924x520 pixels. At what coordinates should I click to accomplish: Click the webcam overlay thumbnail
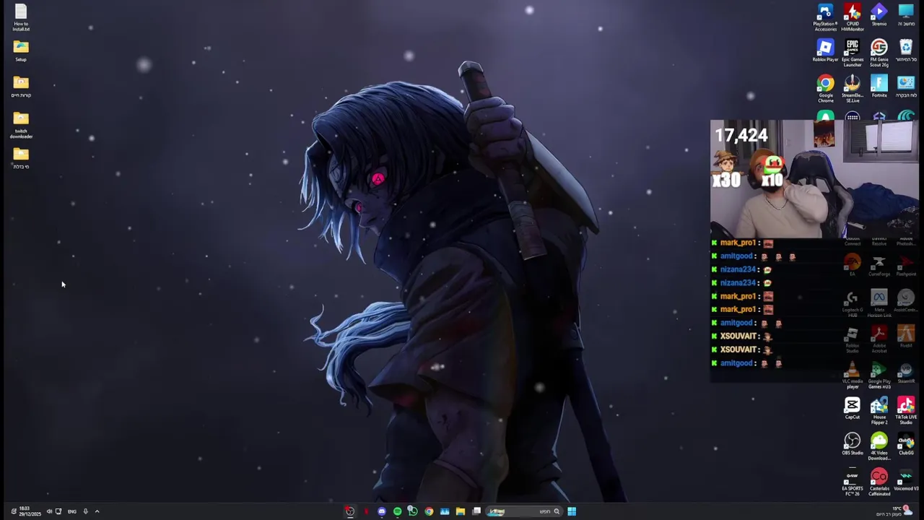point(814,179)
